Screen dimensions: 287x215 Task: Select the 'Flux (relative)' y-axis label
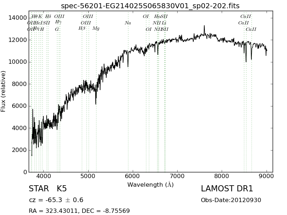coord(3,91)
